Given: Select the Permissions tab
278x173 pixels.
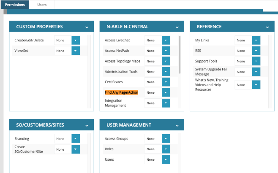Looking at the screenshot, I should (15, 5).
